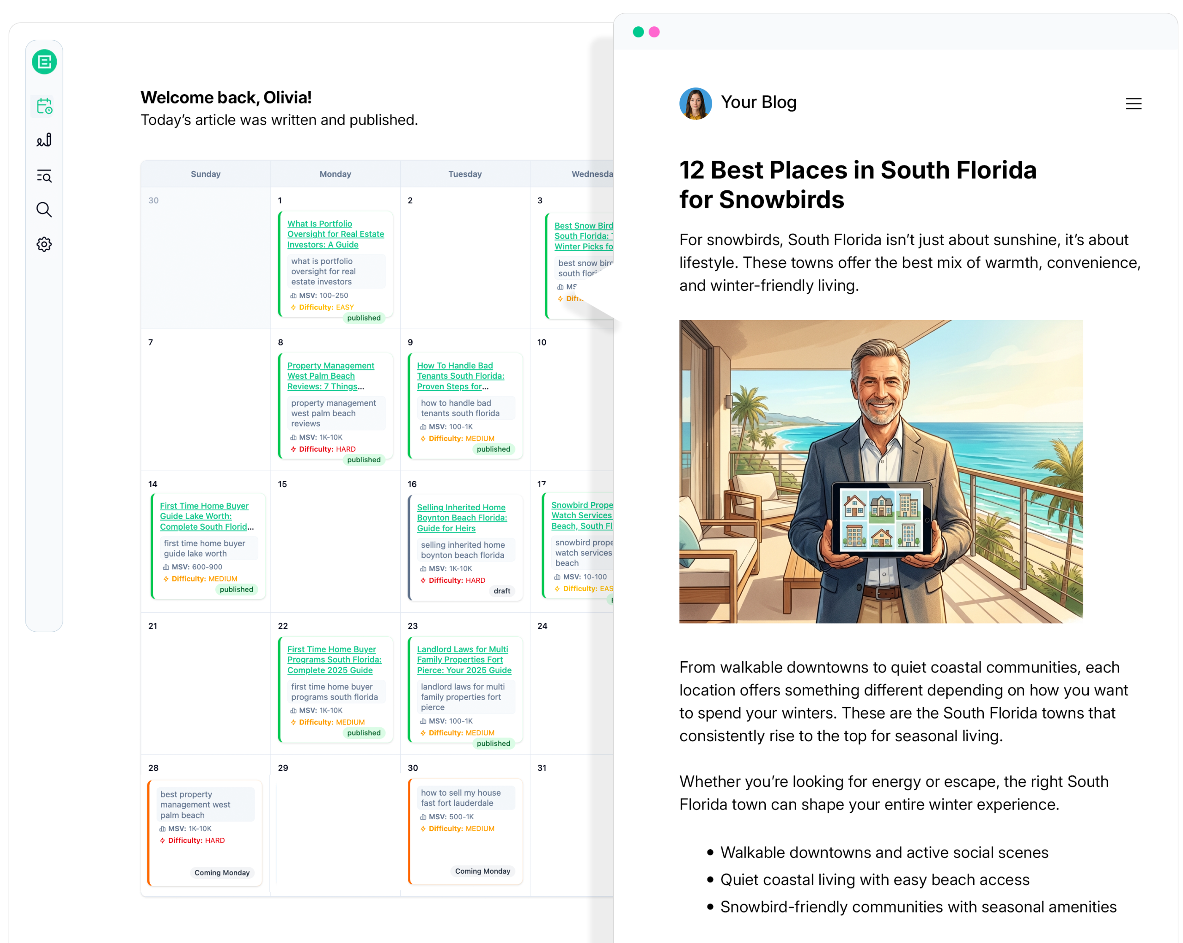Select the Monday column header in the calendar

[x=335, y=174]
